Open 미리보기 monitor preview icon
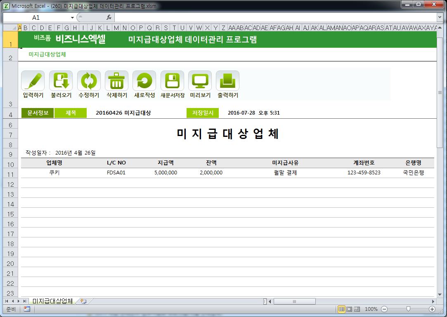447x317 pixels. click(x=200, y=81)
